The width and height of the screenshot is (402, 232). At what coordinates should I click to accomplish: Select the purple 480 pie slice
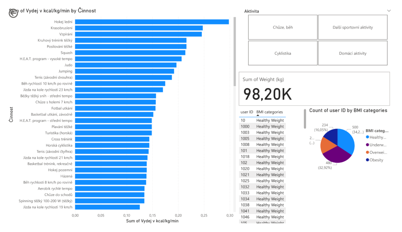336,154
